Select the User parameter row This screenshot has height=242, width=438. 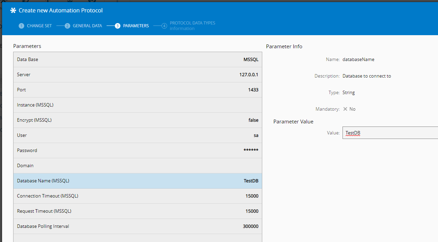[138, 135]
